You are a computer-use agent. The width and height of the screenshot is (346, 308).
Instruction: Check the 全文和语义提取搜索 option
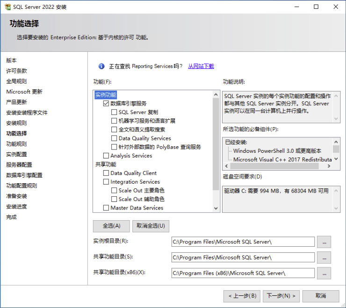coord(114,129)
